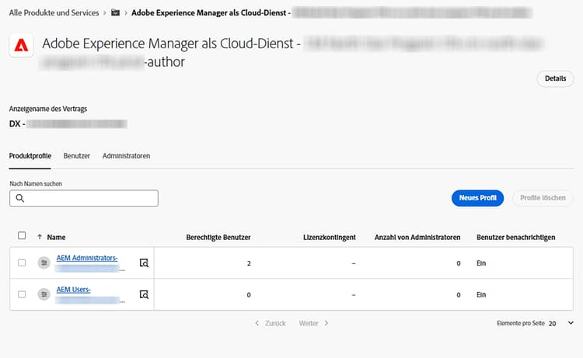Click Benutzer benachrichtigen column header

tap(515, 237)
